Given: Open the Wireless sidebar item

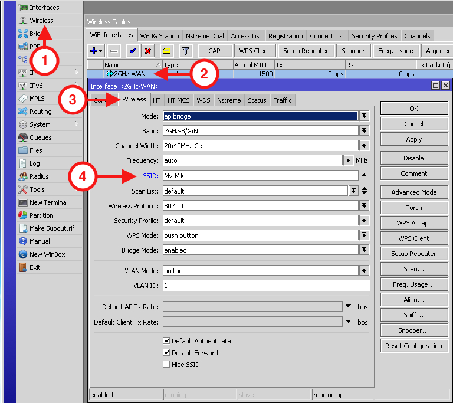Looking at the screenshot, I should (50, 21).
